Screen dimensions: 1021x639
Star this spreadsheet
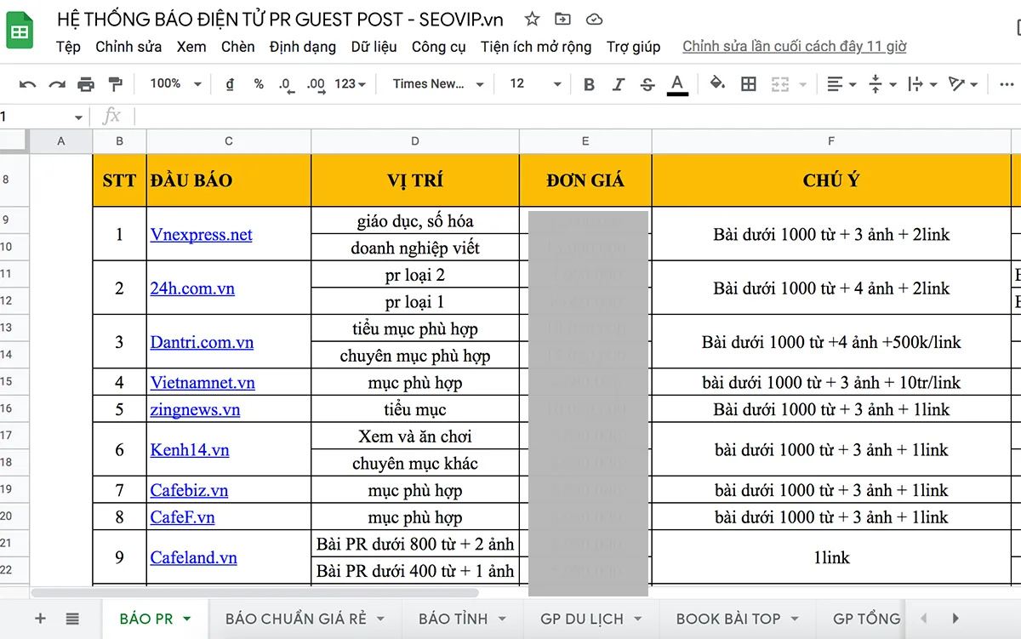point(532,19)
